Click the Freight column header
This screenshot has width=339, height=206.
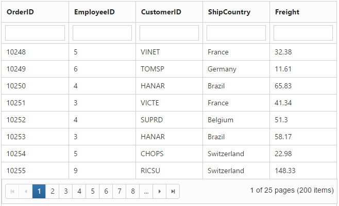[287, 12]
